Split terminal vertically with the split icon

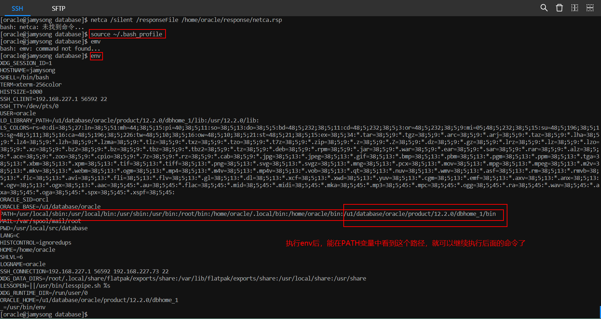(575, 8)
